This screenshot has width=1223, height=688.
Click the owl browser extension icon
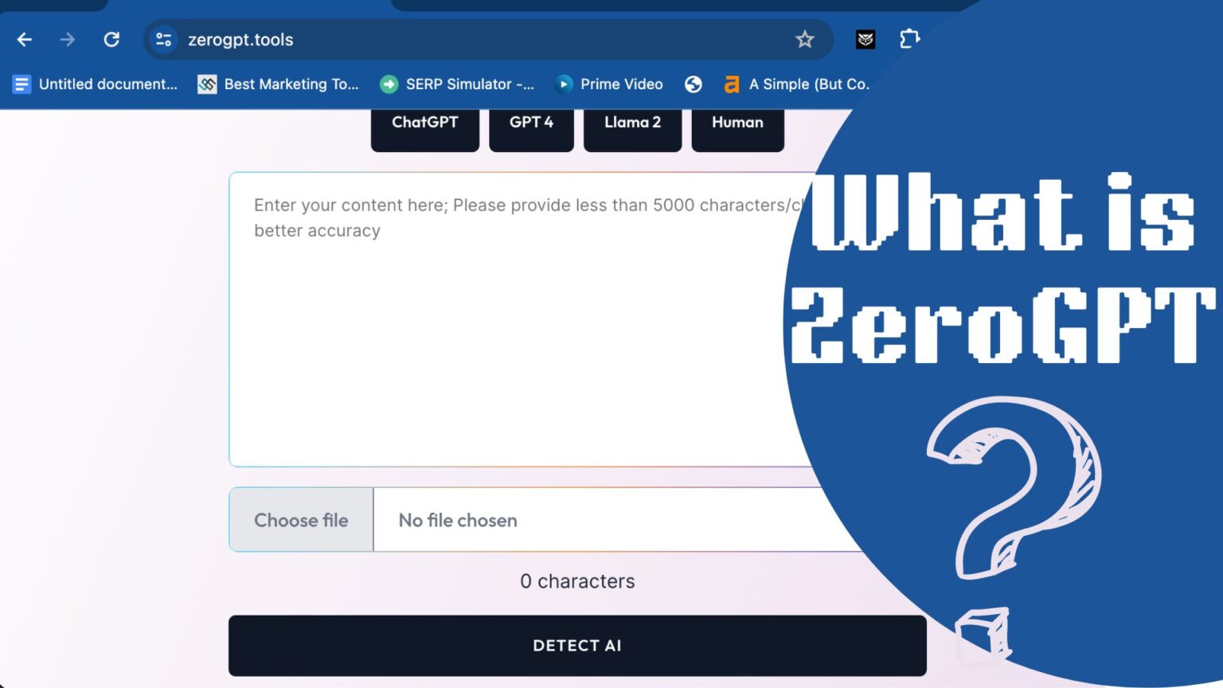[x=865, y=39]
